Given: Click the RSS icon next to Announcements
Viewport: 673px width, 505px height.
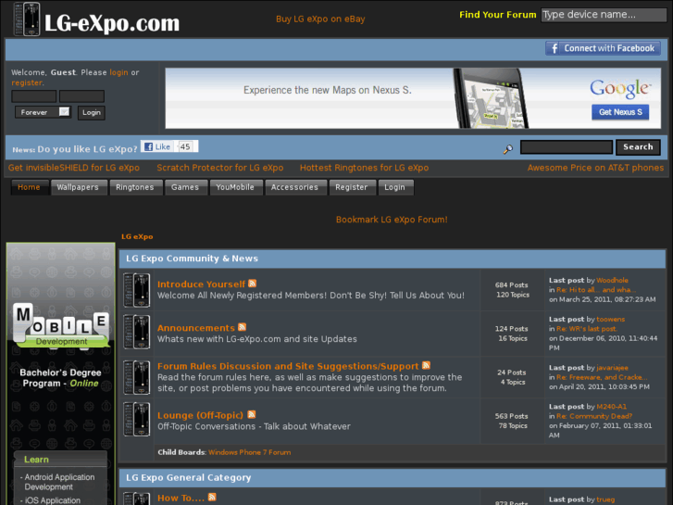Looking at the screenshot, I should [242, 327].
